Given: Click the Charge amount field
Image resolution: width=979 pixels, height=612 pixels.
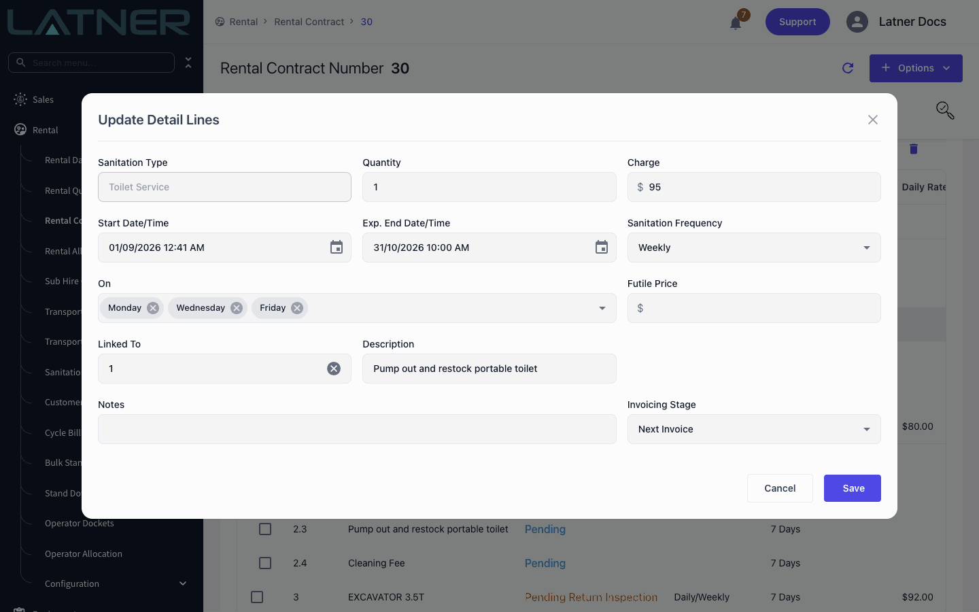Looking at the screenshot, I should coord(754,187).
